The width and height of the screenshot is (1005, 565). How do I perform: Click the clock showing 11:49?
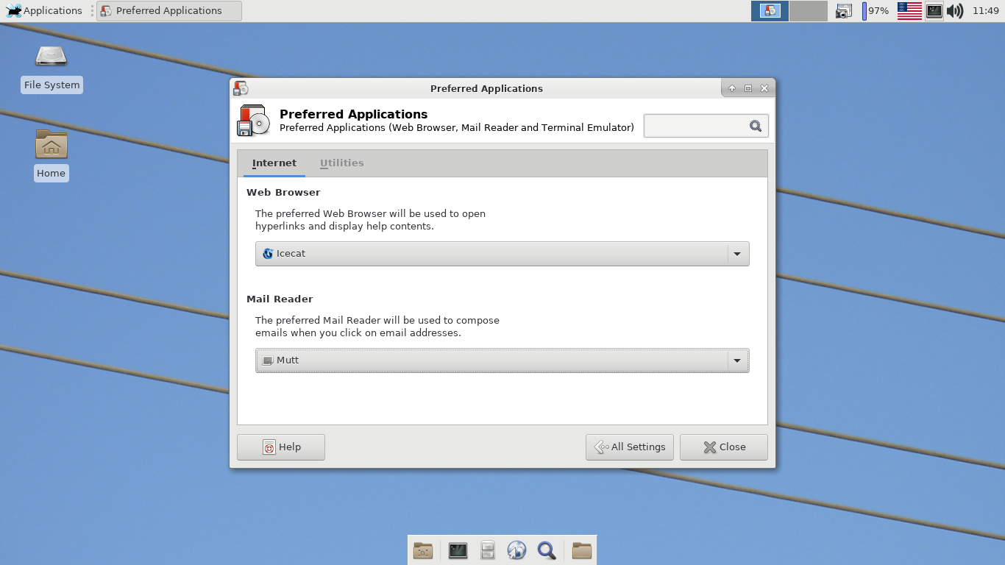tap(985, 10)
